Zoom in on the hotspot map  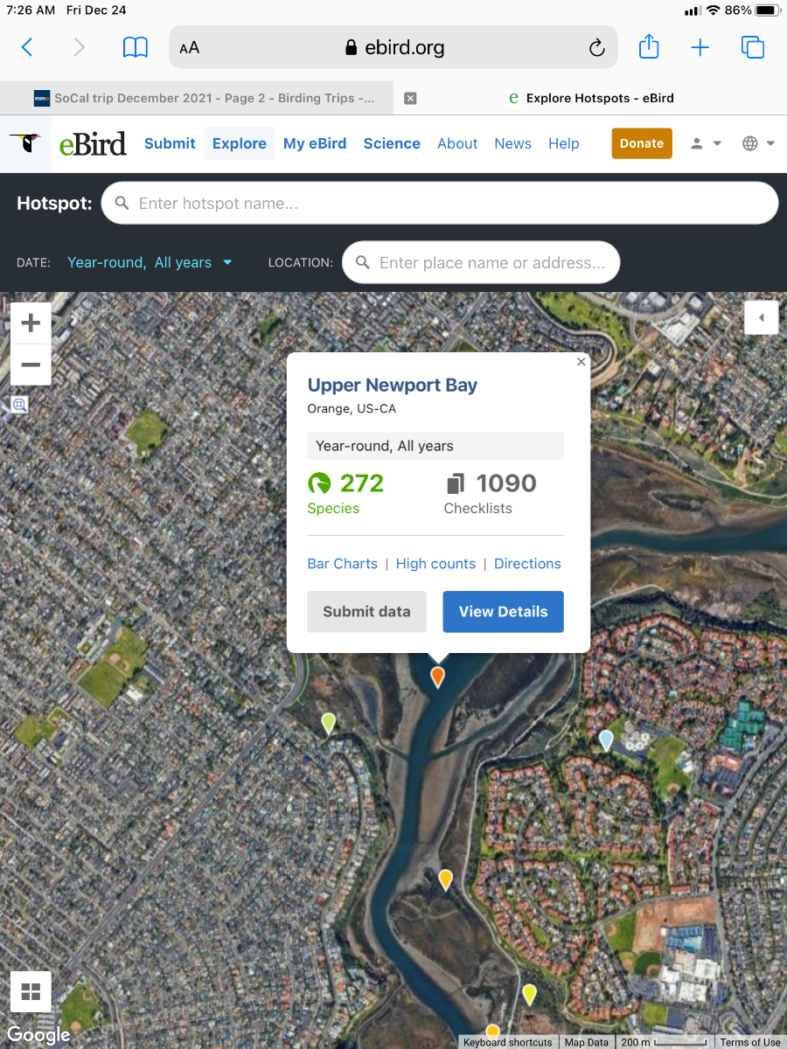31,323
